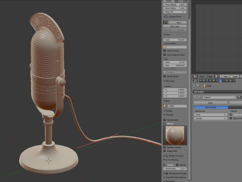Image resolution: width=242 pixels, height=182 pixels.
Task: Collapse the Item panel
Action: [164, 101]
